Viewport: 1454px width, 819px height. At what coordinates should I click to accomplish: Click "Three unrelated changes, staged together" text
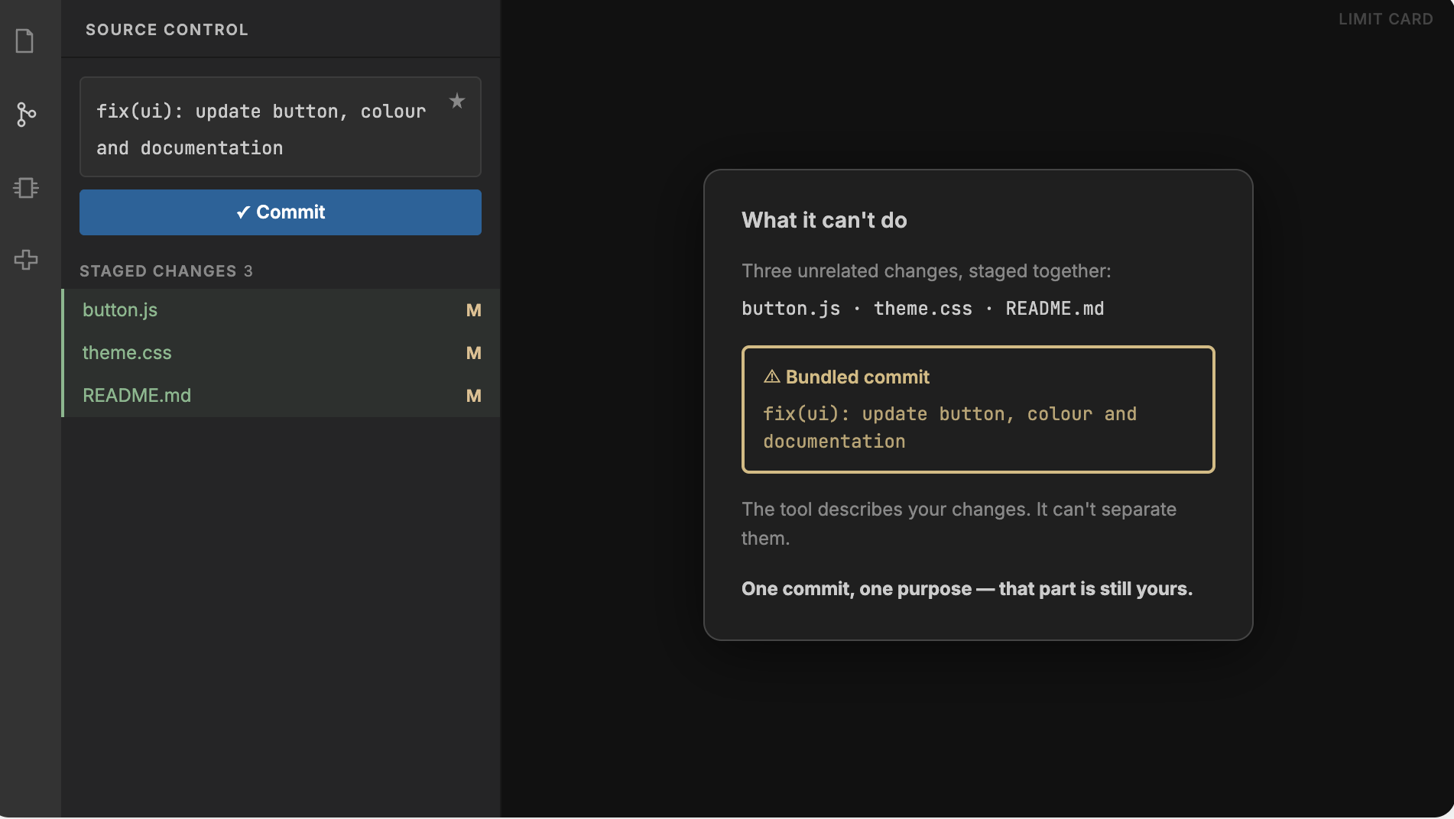click(927, 271)
